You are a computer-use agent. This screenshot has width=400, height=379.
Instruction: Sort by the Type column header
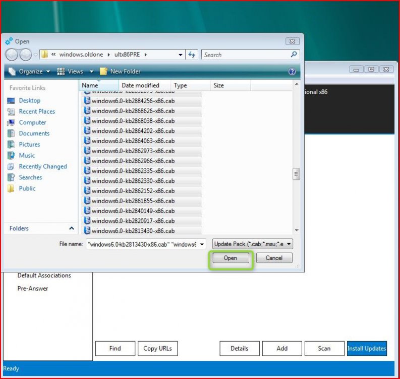click(191, 85)
